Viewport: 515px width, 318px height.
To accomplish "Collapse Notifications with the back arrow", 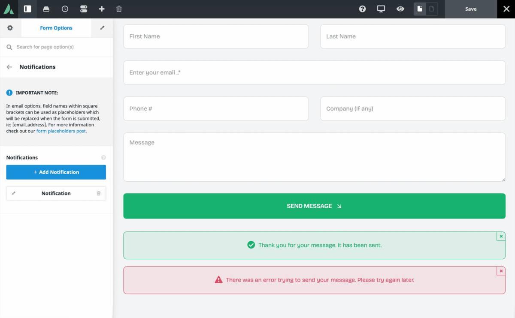I will (x=9, y=67).
